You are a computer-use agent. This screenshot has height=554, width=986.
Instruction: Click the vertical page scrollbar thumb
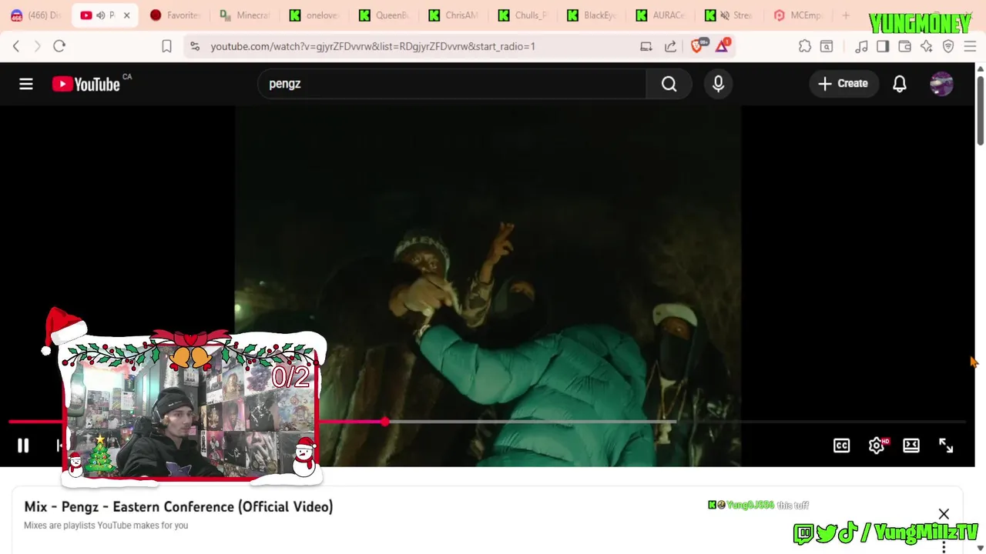980,109
